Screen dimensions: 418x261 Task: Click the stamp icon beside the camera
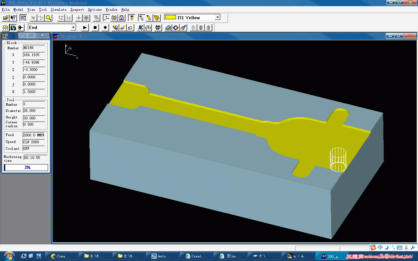pos(121,18)
